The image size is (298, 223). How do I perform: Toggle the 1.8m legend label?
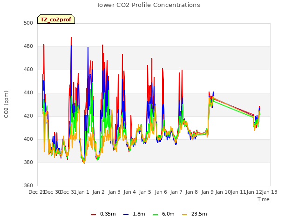(x=139, y=214)
